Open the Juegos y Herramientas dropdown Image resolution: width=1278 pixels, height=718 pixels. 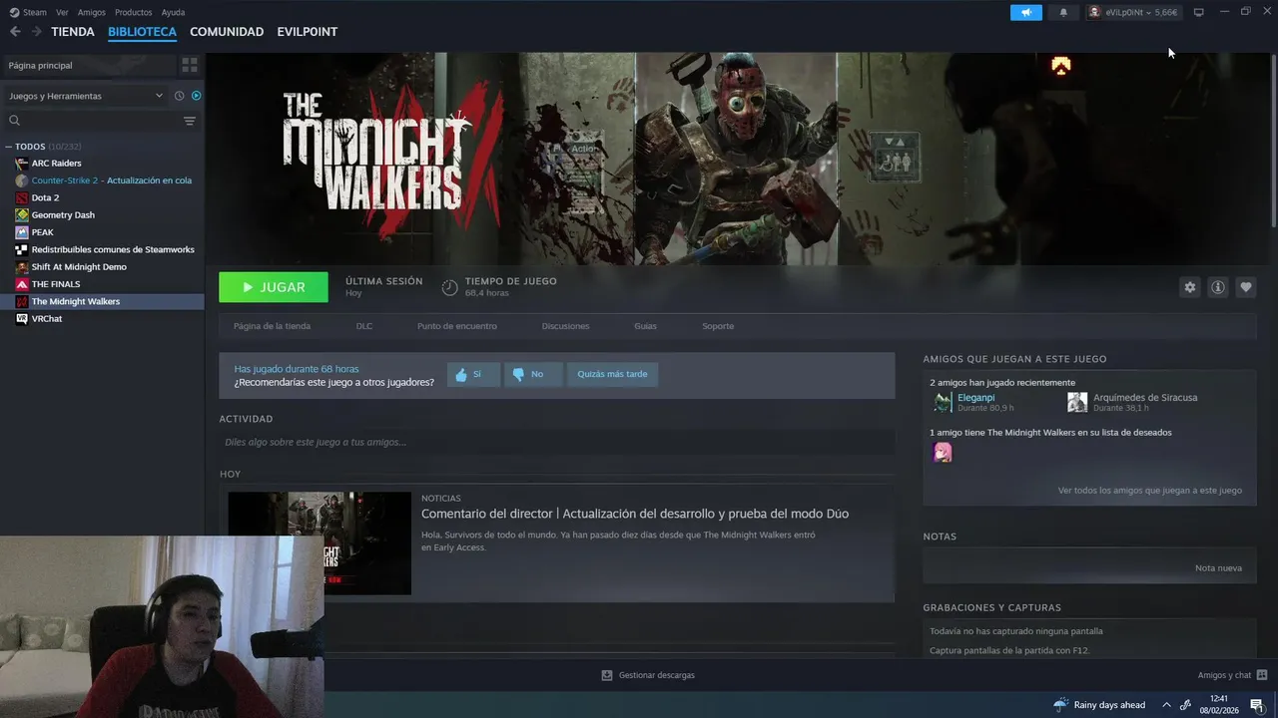pos(86,96)
